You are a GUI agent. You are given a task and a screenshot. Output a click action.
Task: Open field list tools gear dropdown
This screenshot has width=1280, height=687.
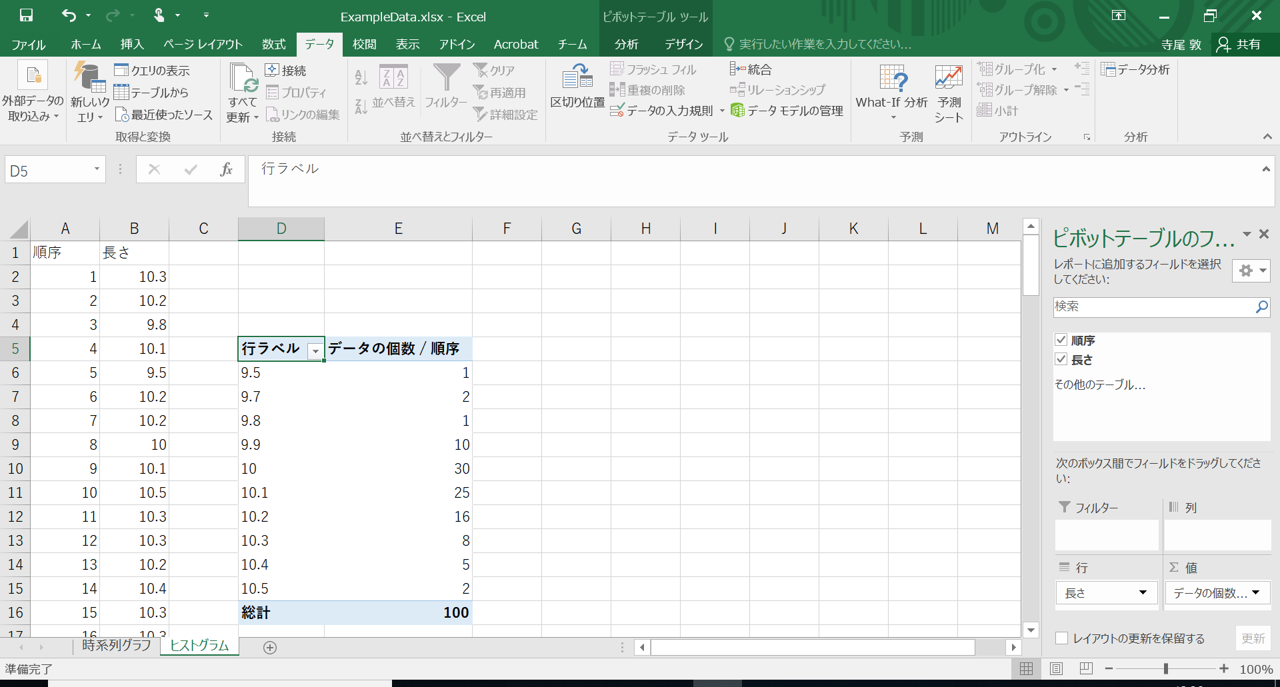pyautogui.click(x=1251, y=271)
